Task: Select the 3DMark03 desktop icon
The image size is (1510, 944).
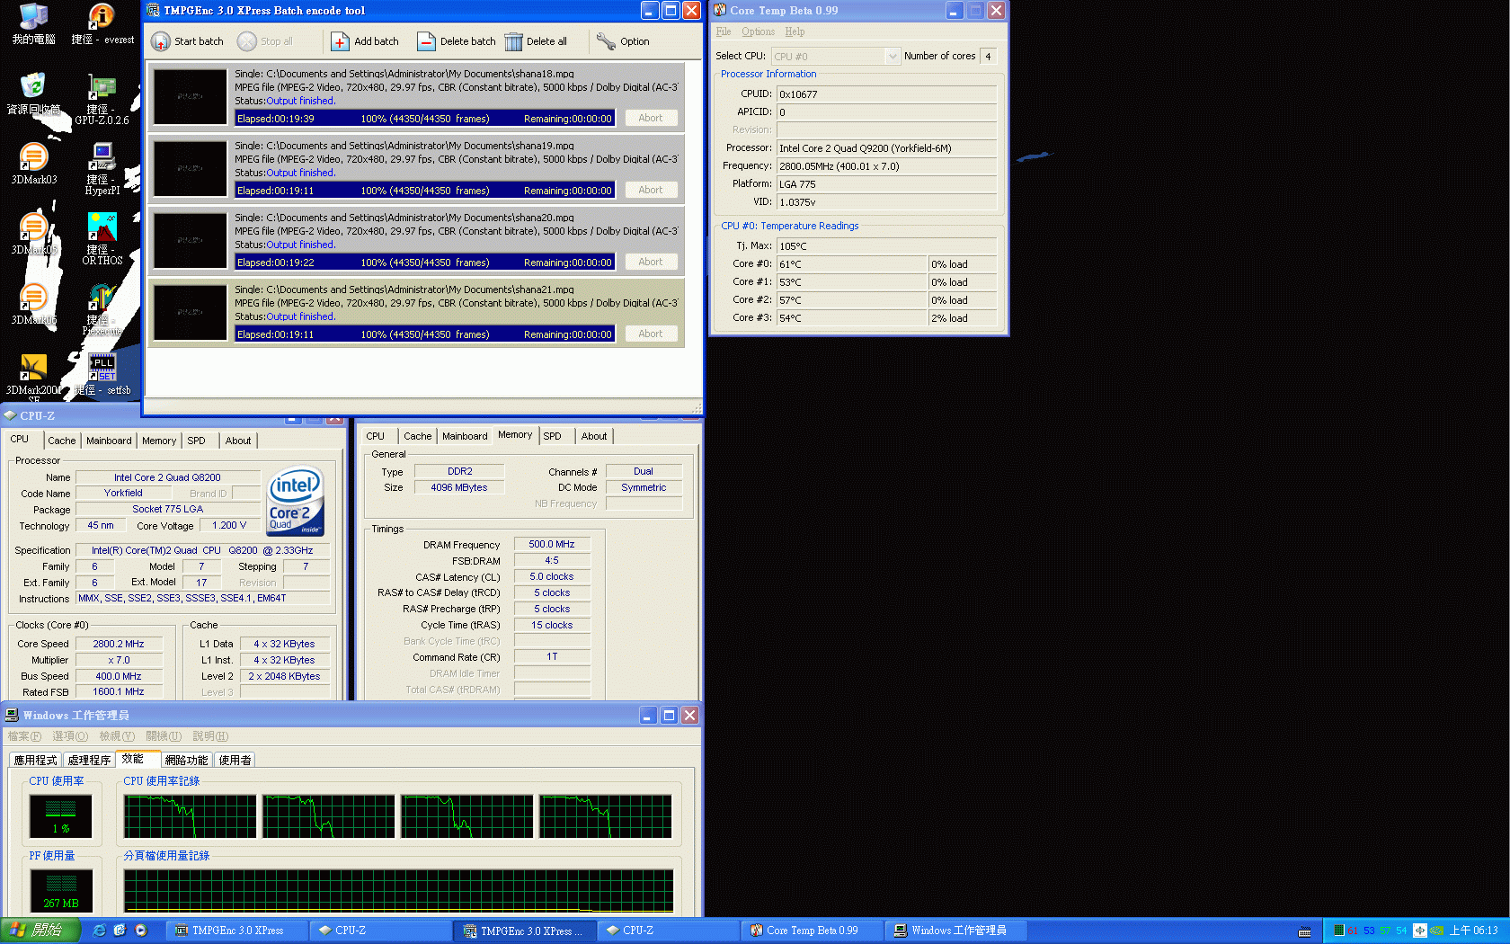Action: click(x=33, y=165)
